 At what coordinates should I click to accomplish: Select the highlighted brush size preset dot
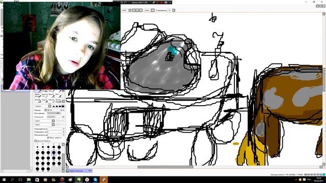click(x=53, y=153)
